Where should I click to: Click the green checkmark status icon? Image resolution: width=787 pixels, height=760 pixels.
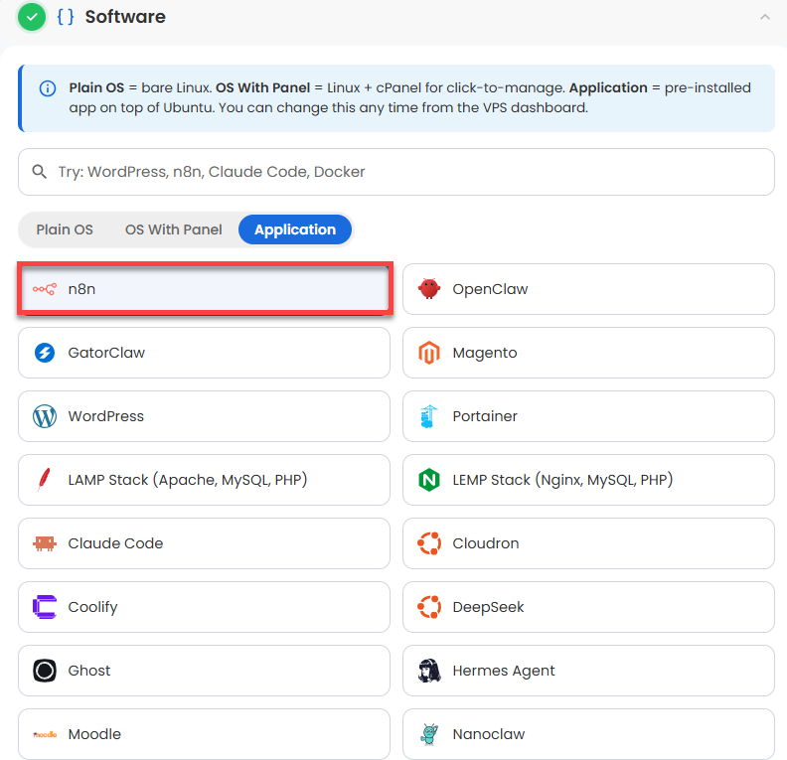pyautogui.click(x=32, y=17)
